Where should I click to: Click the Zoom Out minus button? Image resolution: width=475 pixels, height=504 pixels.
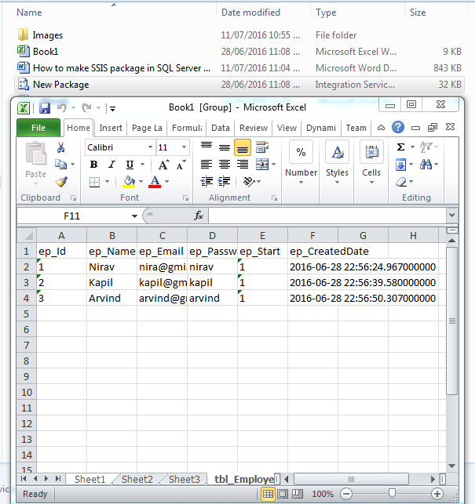[346, 494]
